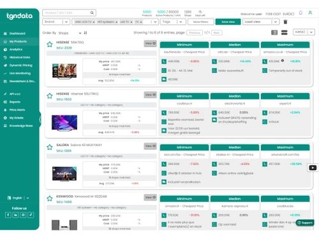Click price tag icon beside 449.00€ minimum
This screenshot has width=319, height=239.
pyautogui.click(x=164, y=62)
